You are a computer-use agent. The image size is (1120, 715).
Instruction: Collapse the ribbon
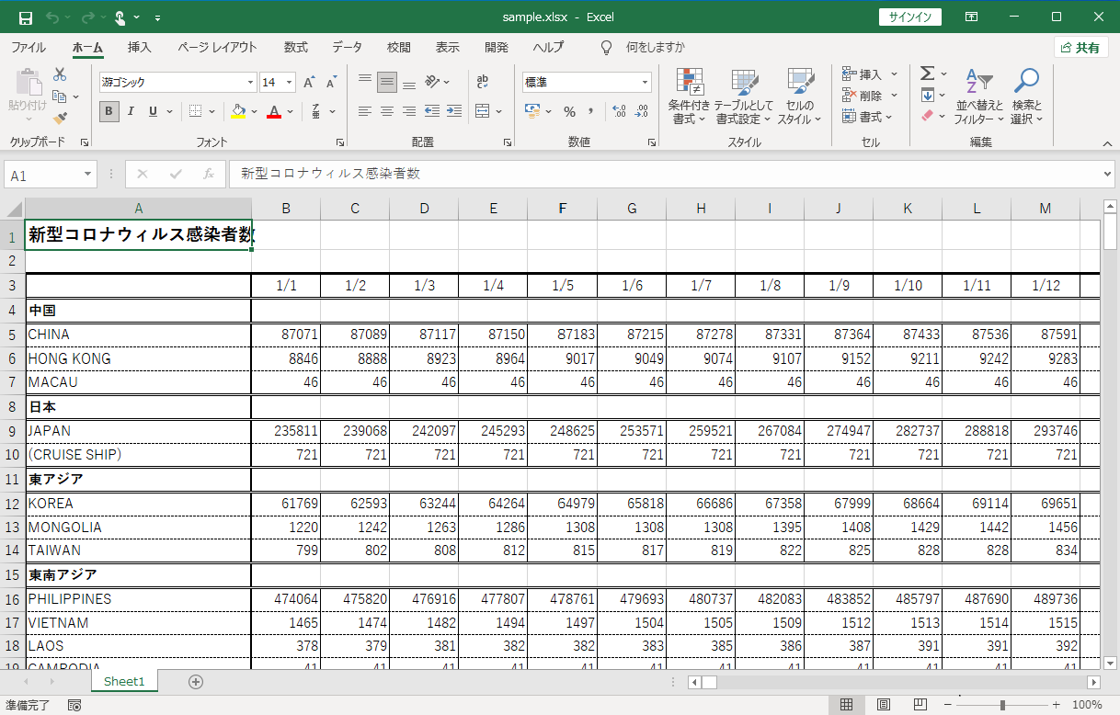[1109, 143]
